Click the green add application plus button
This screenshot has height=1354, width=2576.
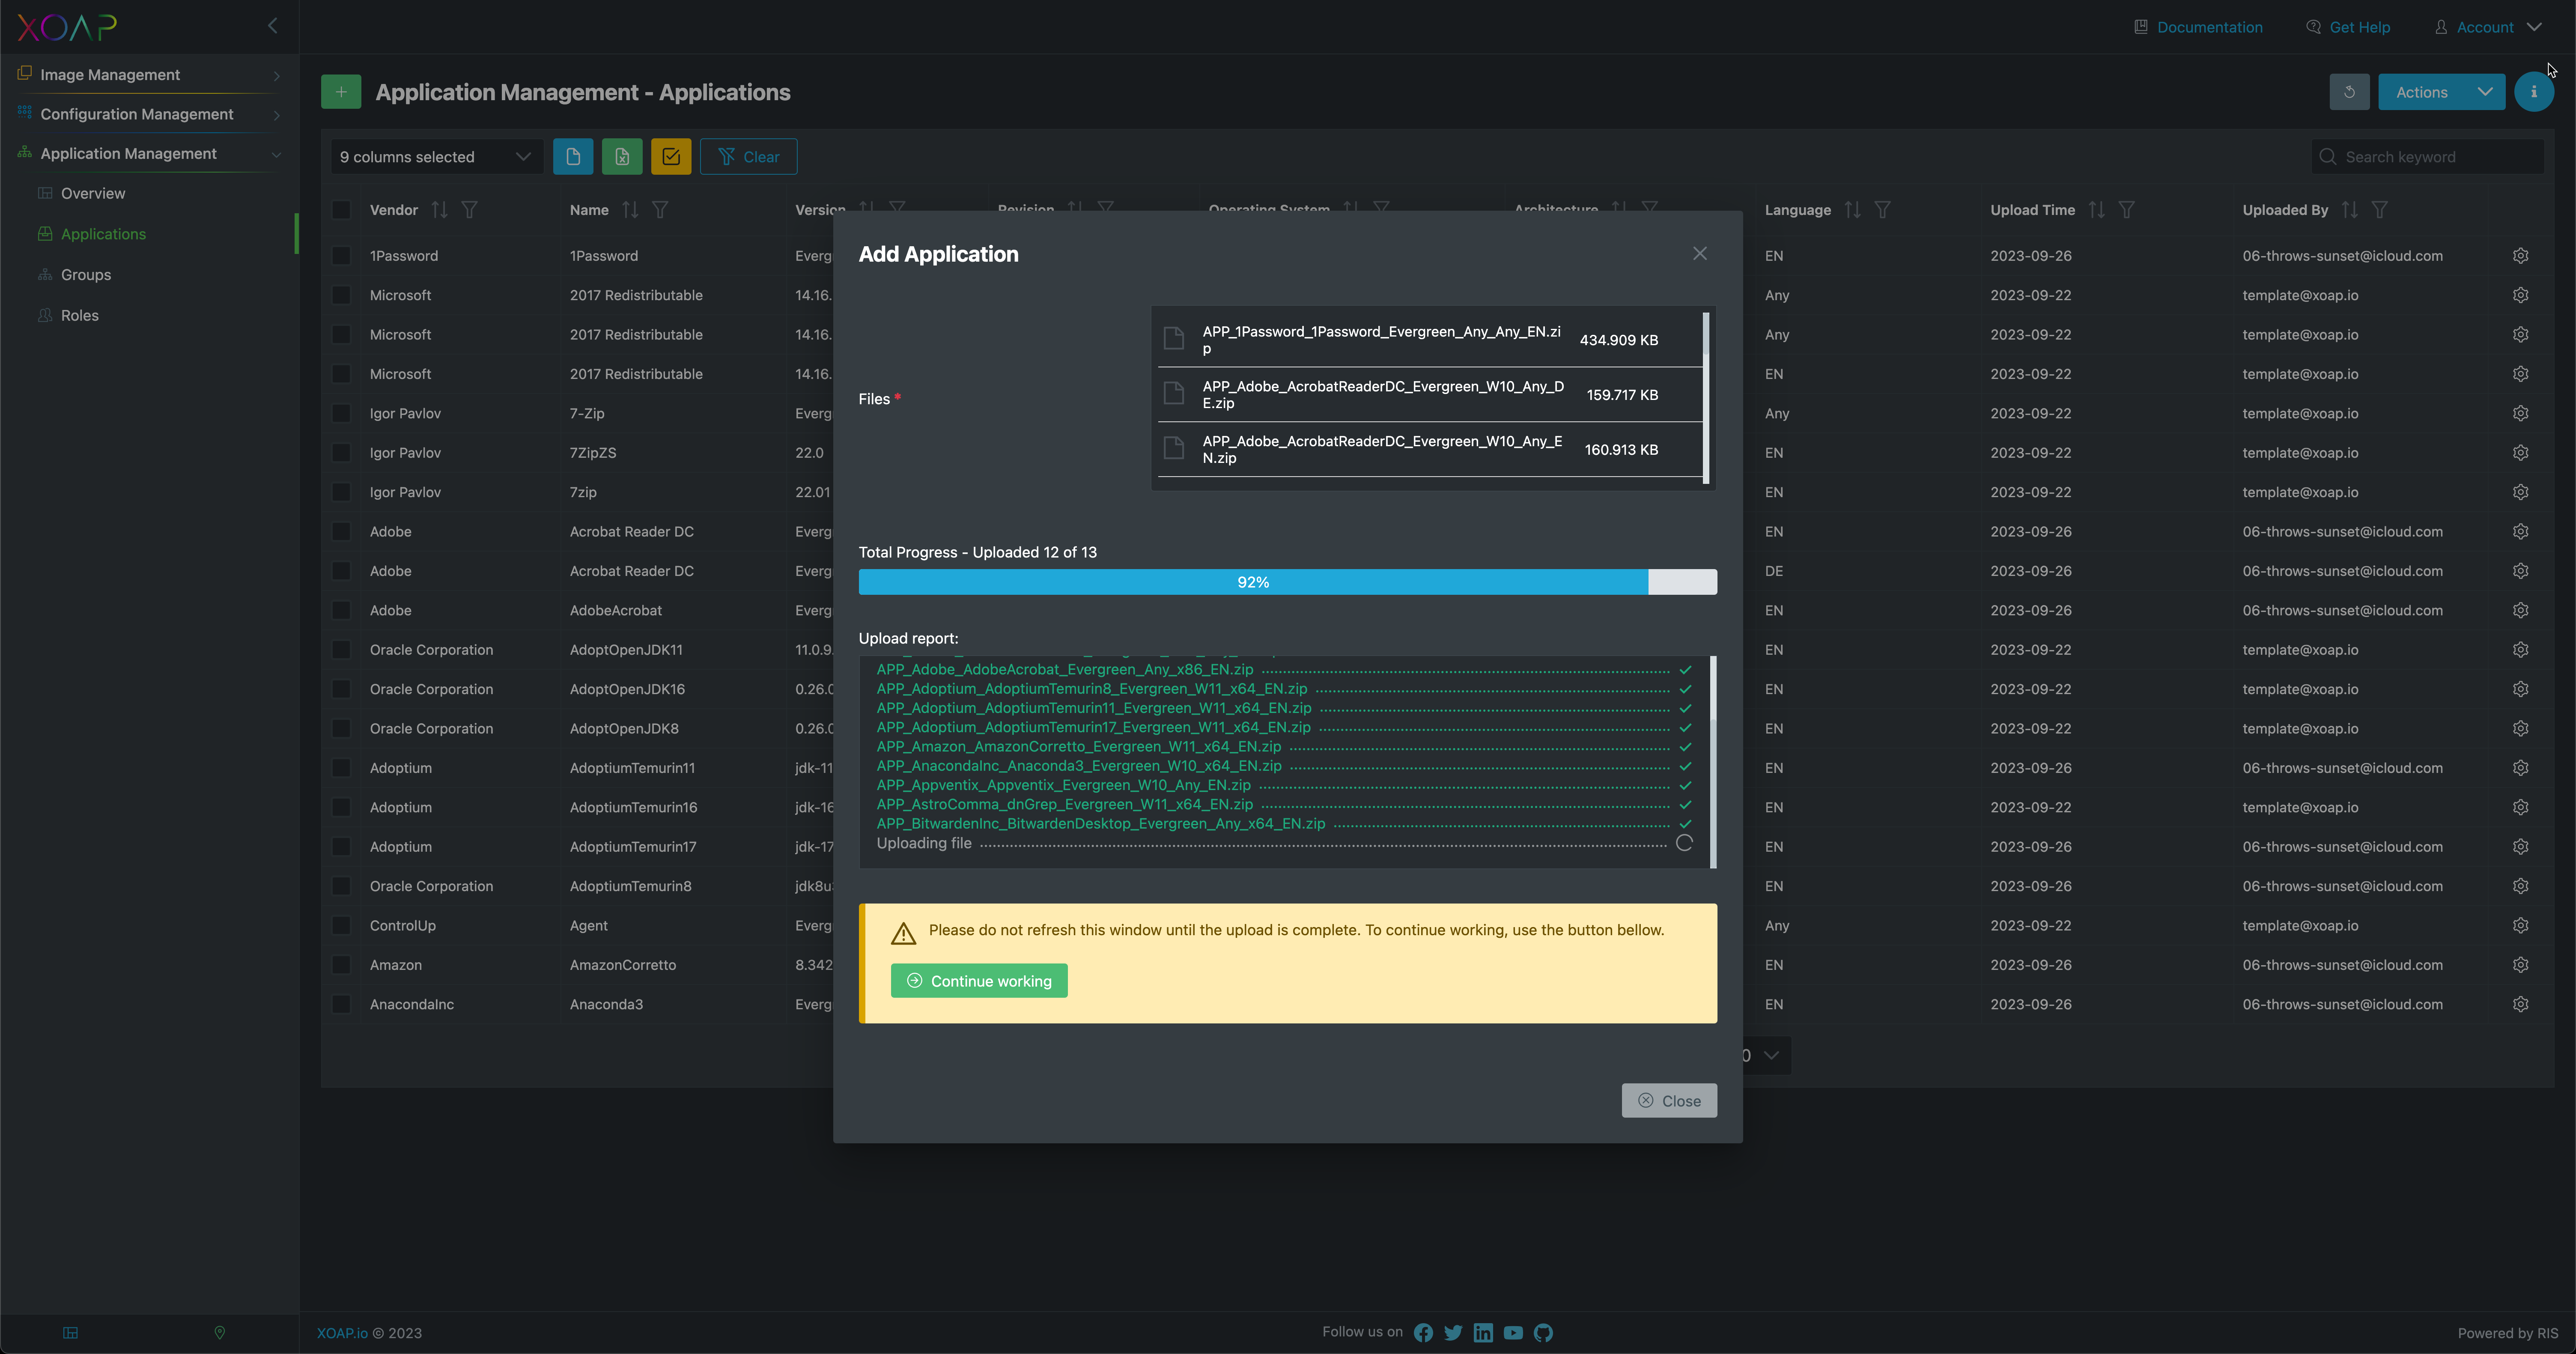tap(341, 92)
